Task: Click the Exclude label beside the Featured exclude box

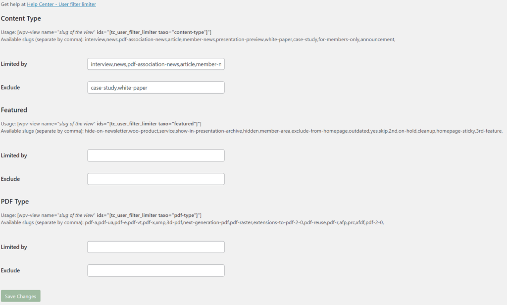Action: coord(11,179)
